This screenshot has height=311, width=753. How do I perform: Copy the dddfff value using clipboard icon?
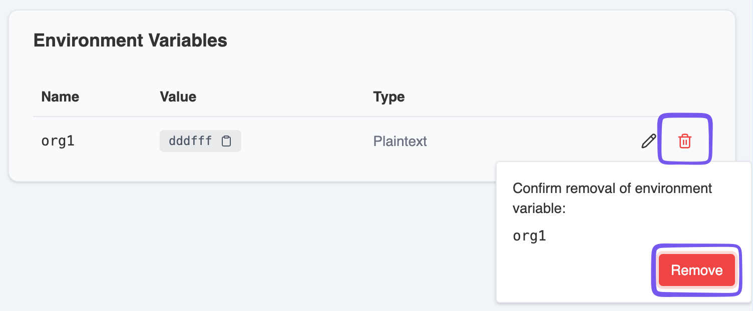(226, 140)
